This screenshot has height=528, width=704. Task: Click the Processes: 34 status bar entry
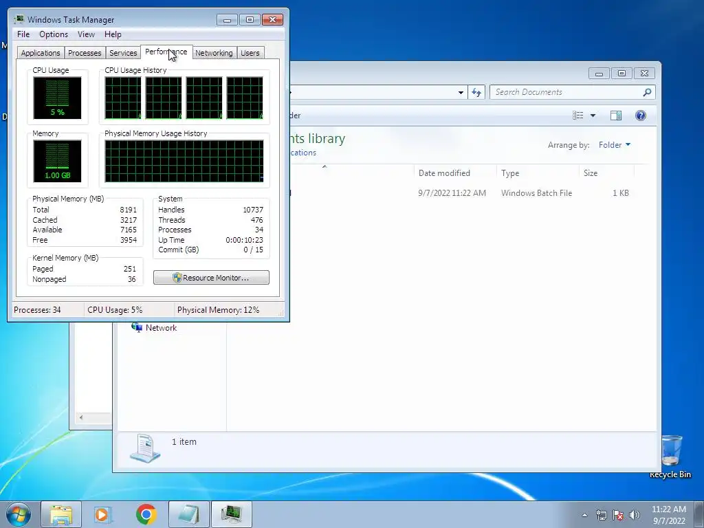tap(38, 310)
